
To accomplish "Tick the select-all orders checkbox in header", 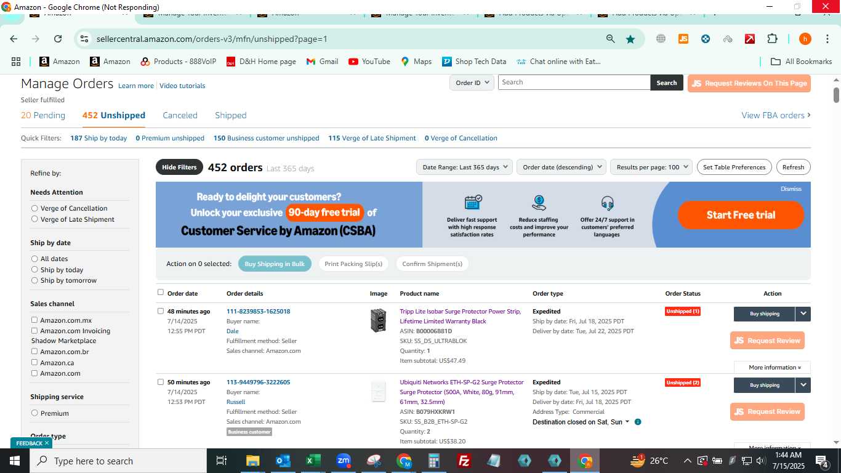I will point(161,293).
